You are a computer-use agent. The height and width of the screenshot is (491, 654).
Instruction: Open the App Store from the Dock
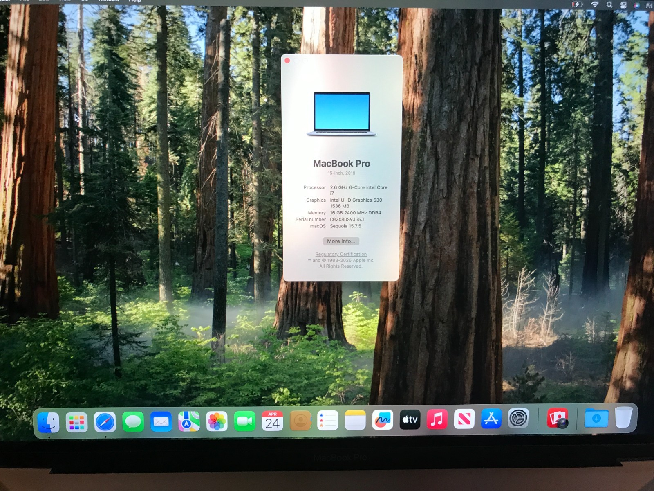[491, 419]
